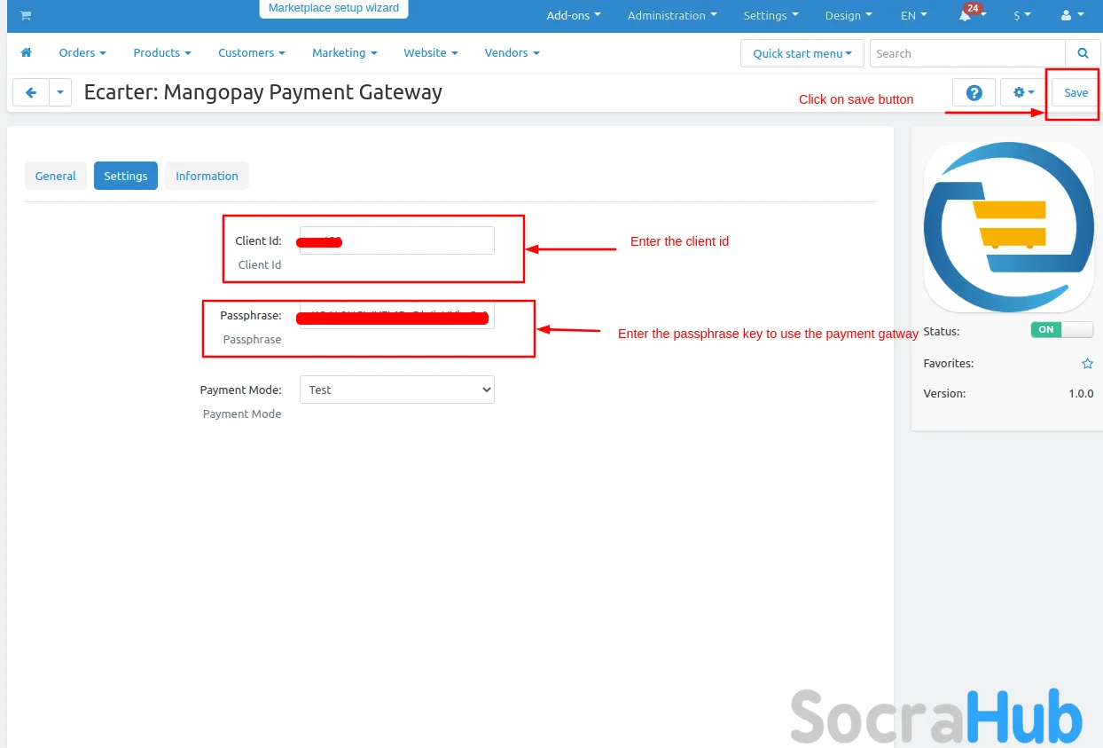Click the Client Id input field
This screenshot has height=748, width=1103.
coord(396,240)
